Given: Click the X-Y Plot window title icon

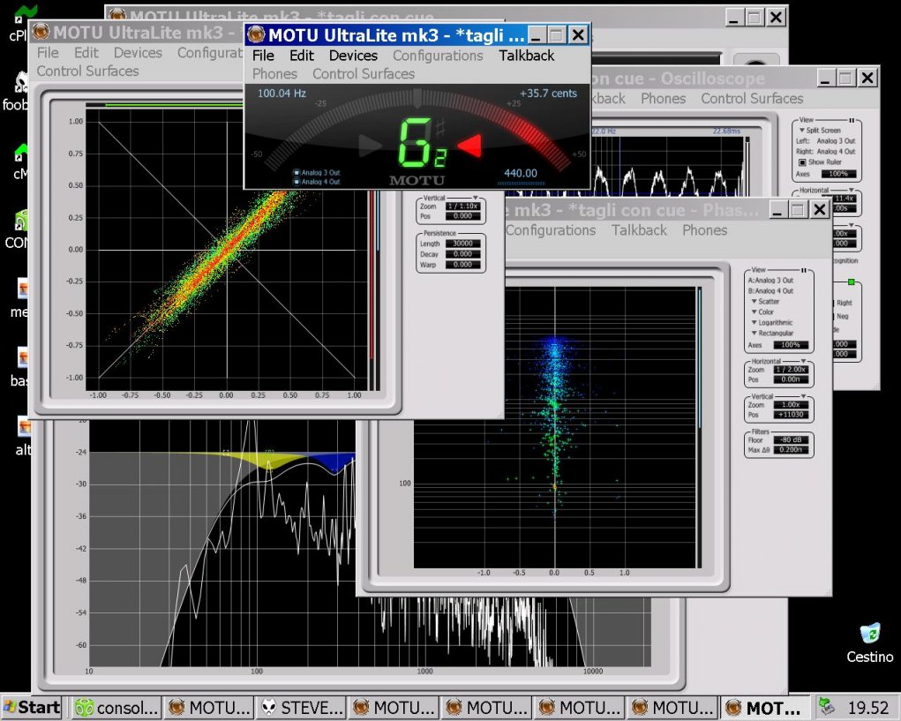Looking at the screenshot, I should click(41, 32).
